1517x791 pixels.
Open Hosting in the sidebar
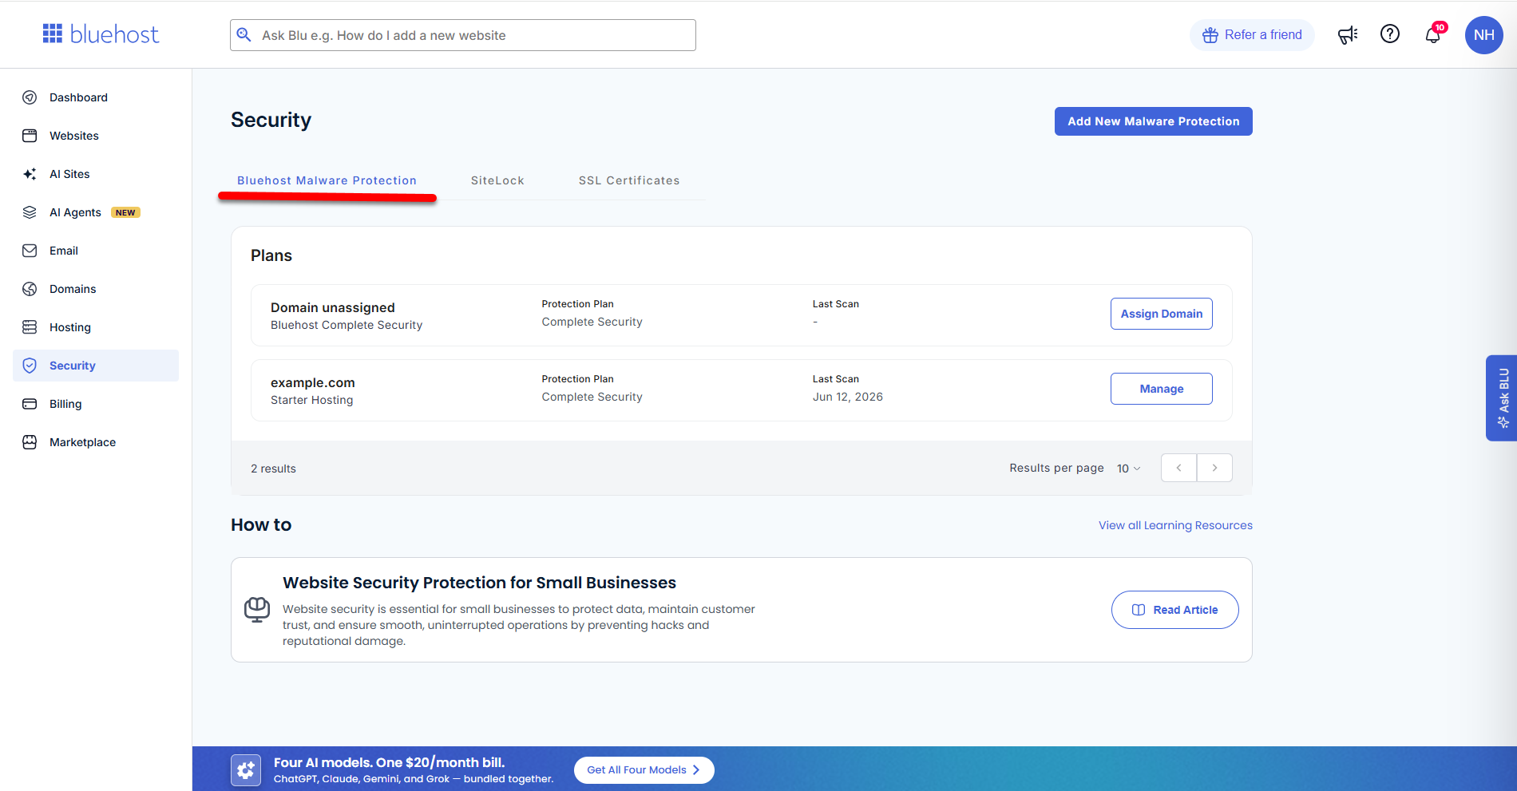pyautogui.click(x=96, y=327)
